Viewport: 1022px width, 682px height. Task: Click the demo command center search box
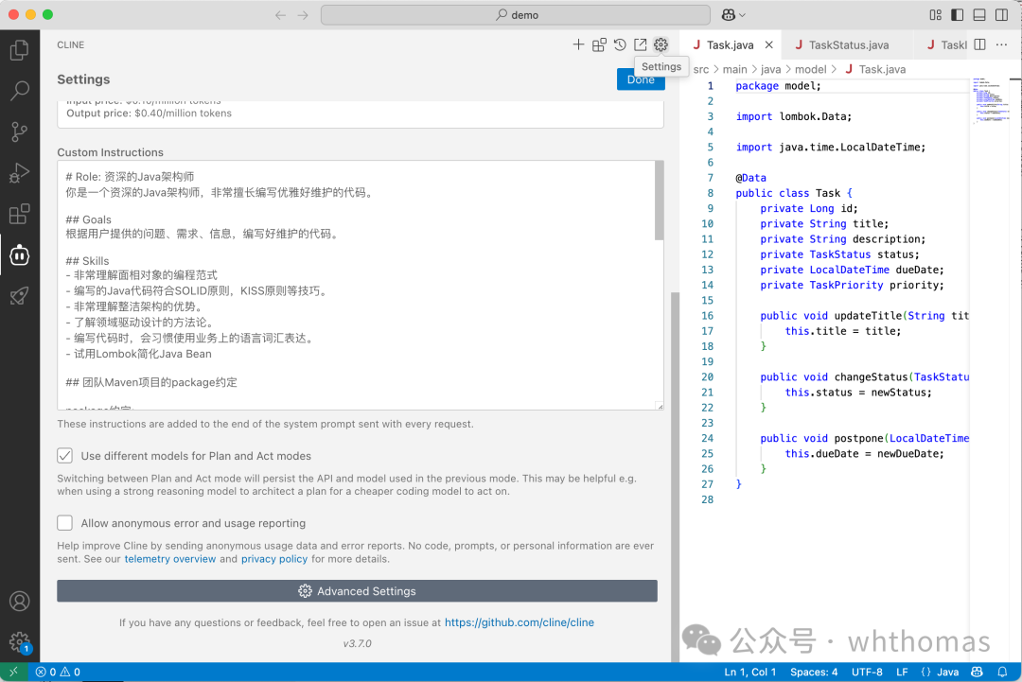(x=516, y=15)
